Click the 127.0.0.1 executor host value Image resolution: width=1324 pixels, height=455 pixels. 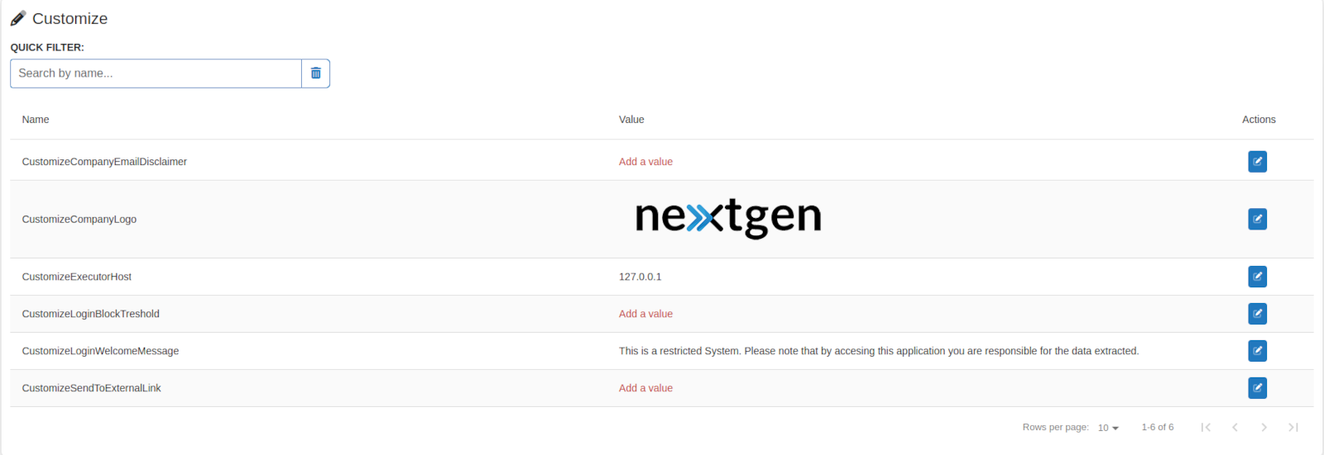[640, 277]
